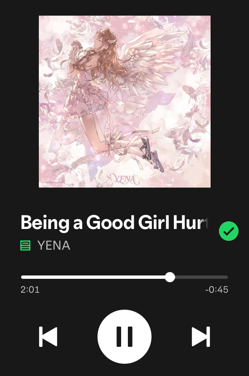Open the YENA artist page link

pyautogui.click(x=54, y=245)
